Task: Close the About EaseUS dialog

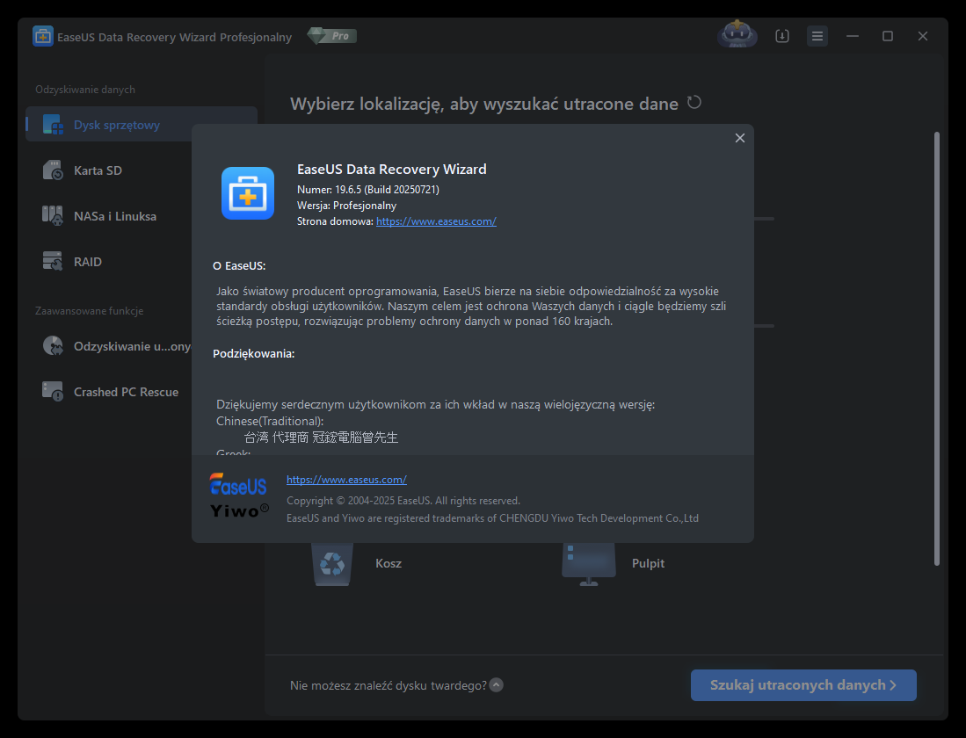Action: pyautogui.click(x=740, y=138)
